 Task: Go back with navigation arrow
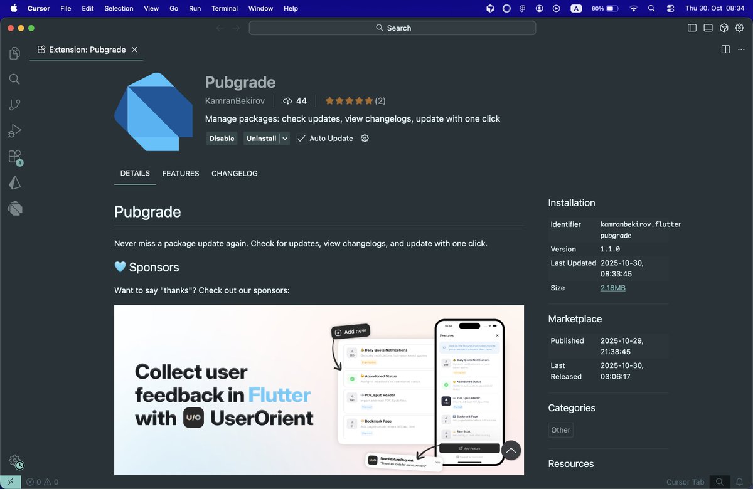point(220,28)
